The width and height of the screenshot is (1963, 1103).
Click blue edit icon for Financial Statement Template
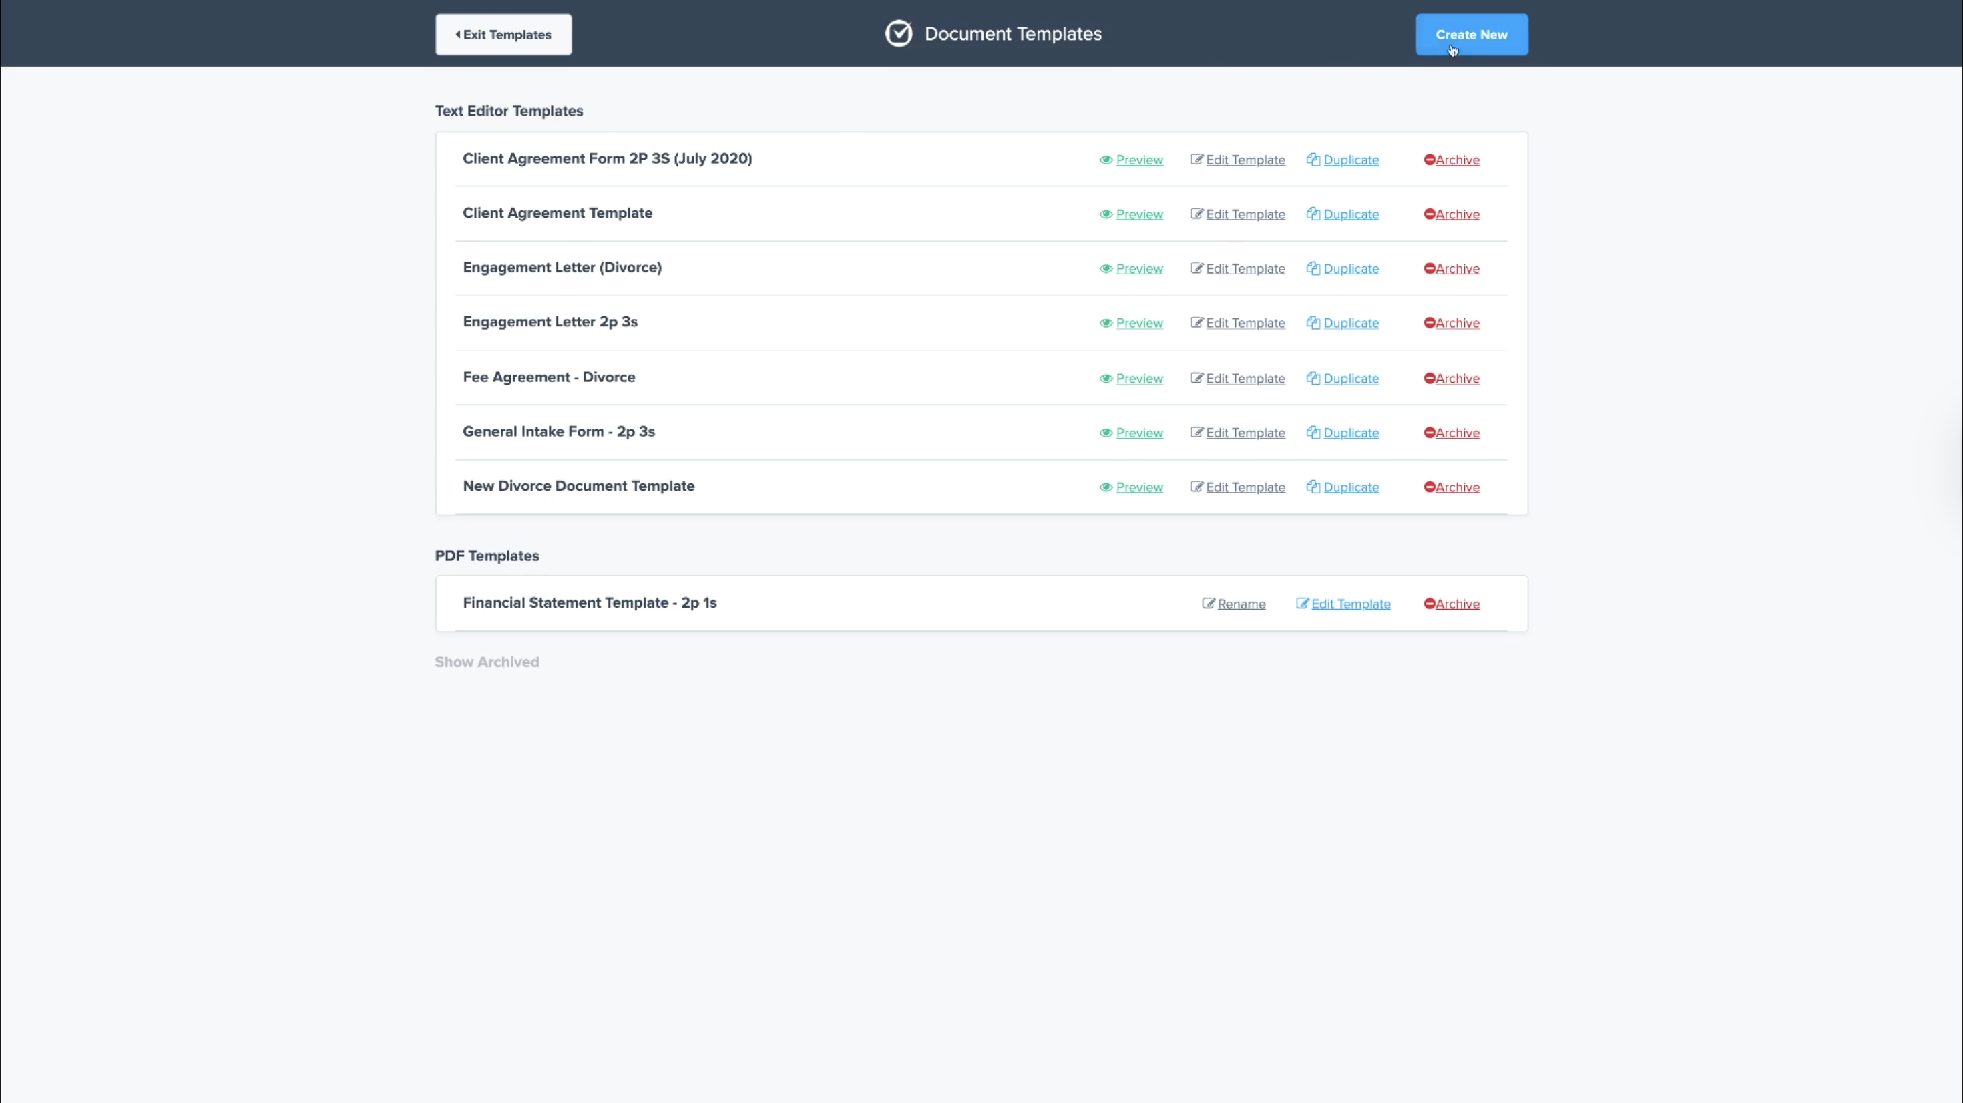(x=1302, y=604)
